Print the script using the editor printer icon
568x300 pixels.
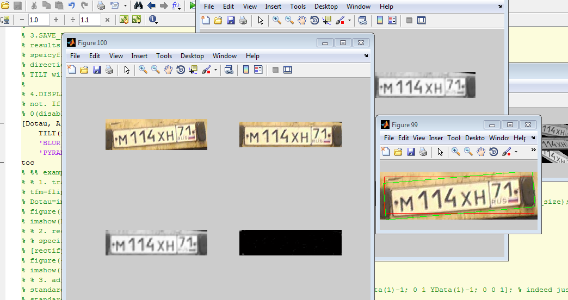point(101,5)
